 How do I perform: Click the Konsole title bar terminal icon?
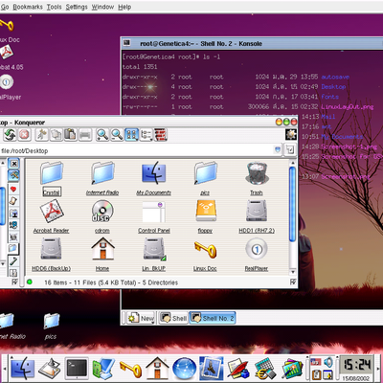tap(127, 43)
